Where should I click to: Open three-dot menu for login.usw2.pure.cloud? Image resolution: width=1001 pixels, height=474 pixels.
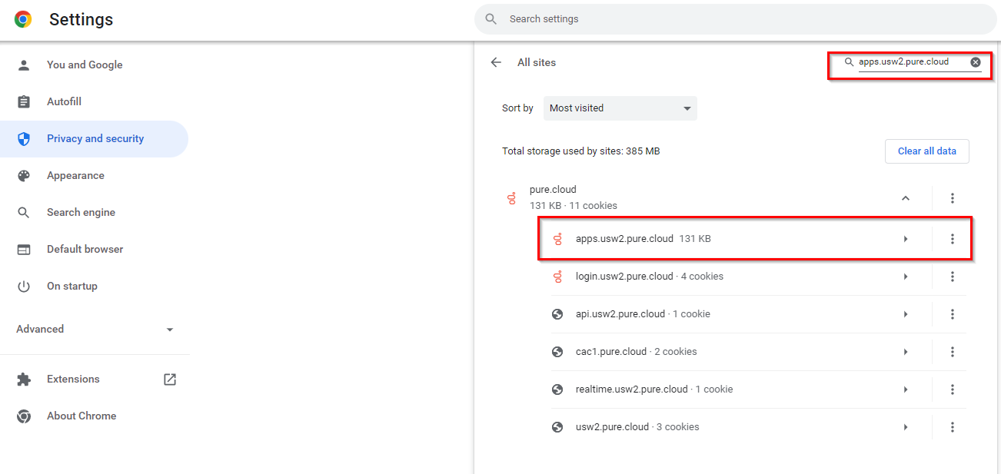click(952, 277)
